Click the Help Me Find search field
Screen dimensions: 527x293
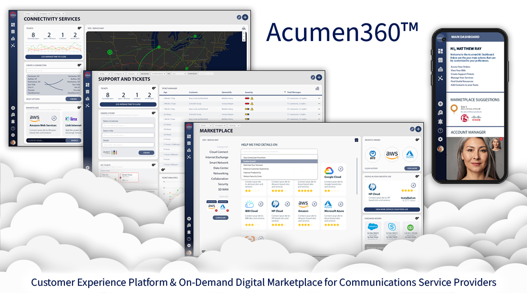(279, 152)
